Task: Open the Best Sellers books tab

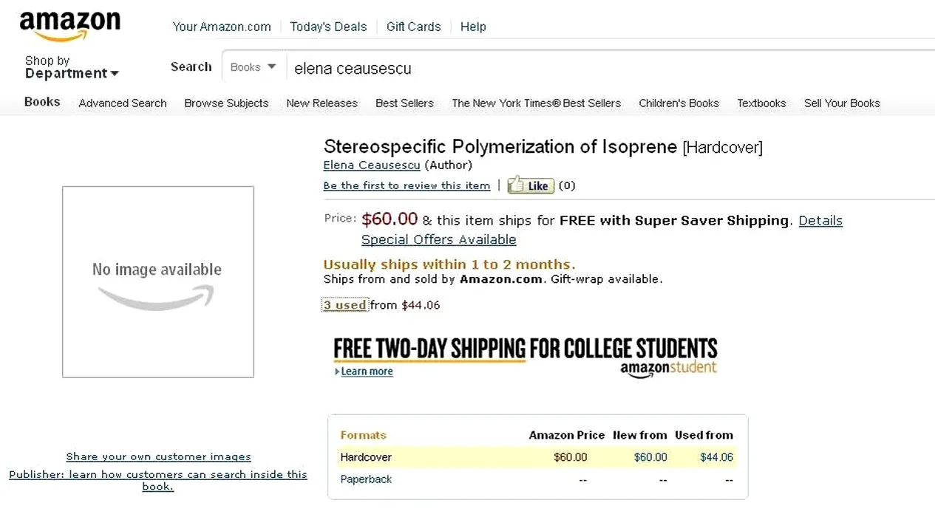Action: [x=404, y=103]
